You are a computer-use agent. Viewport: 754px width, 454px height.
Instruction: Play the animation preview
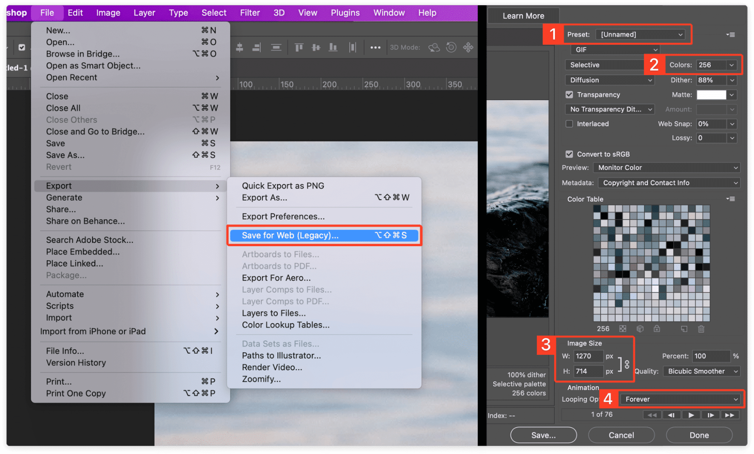(x=691, y=415)
